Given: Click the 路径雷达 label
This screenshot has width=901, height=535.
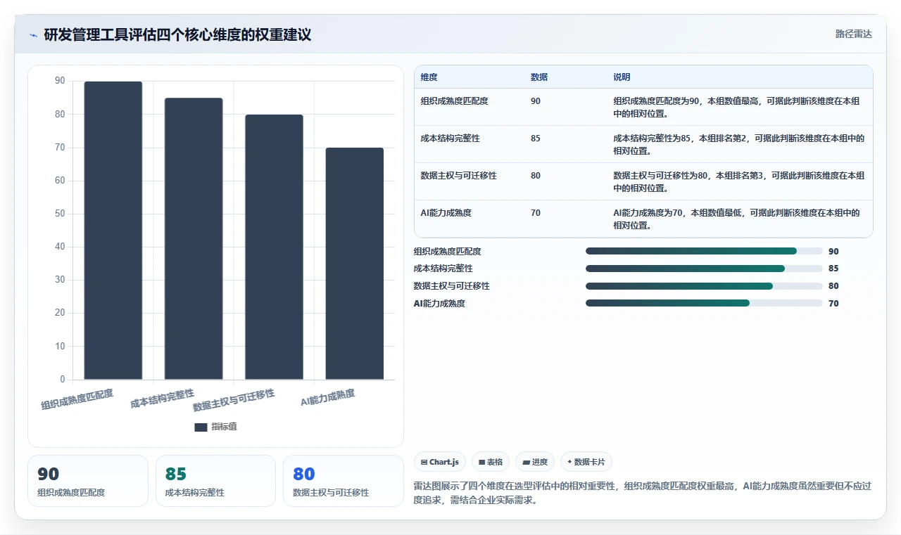Looking at the screenshot, I should [x=853, y=34].
